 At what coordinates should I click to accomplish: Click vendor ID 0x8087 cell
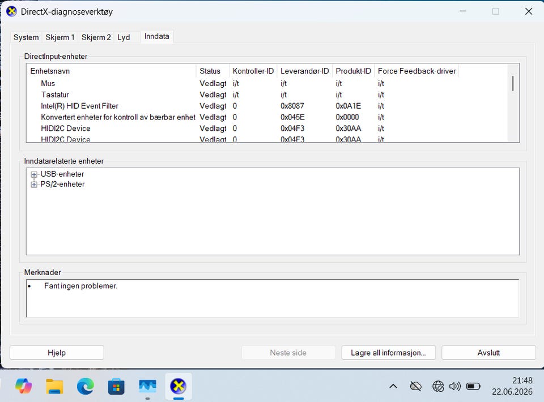tap(292, 106)
